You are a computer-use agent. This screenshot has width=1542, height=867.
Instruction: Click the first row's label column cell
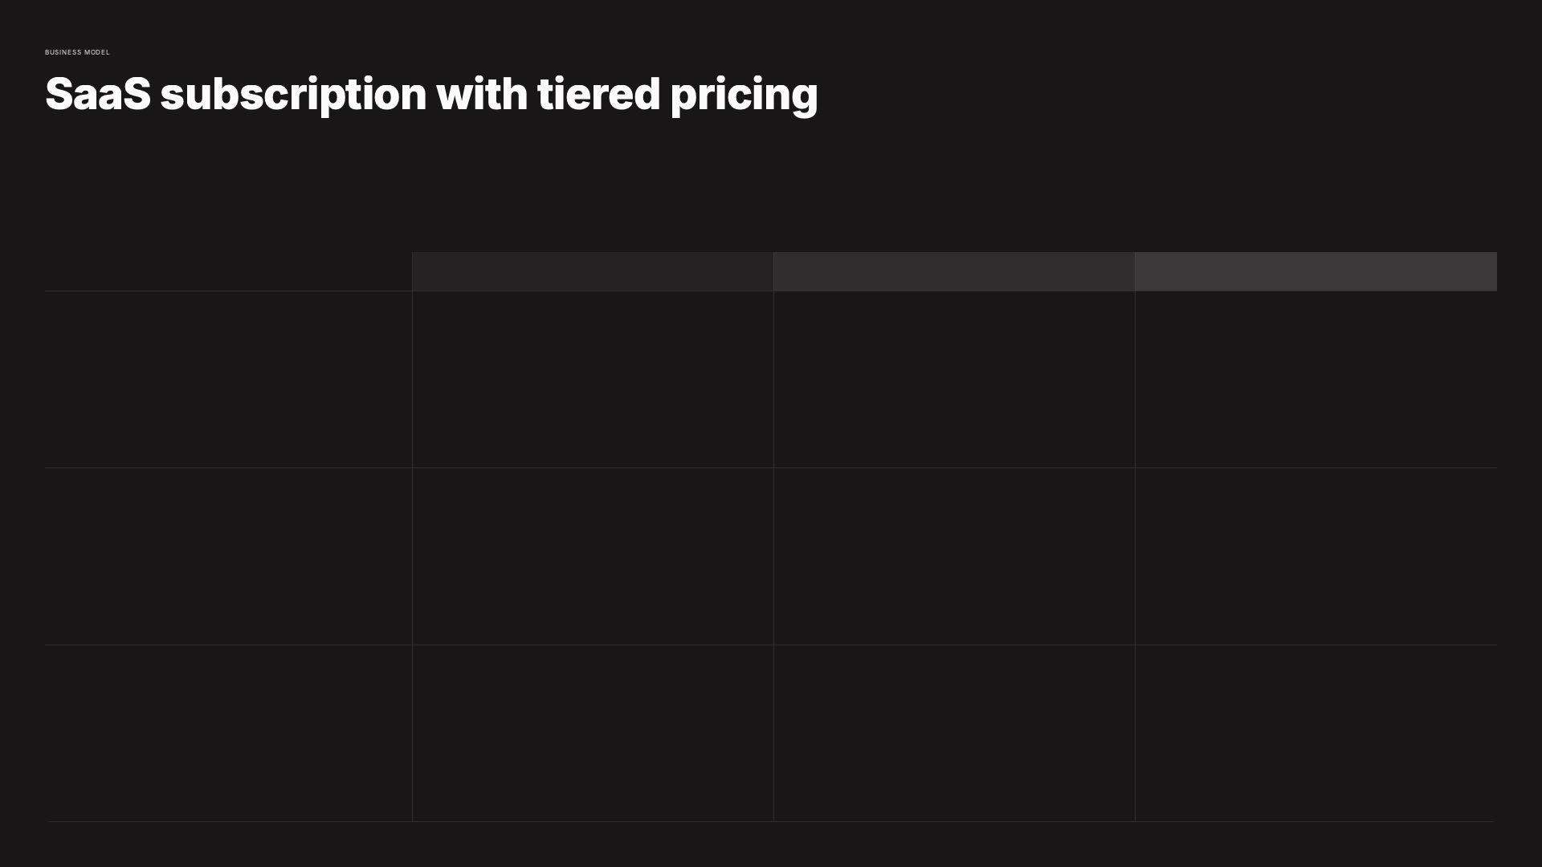[x=228, y=379]
